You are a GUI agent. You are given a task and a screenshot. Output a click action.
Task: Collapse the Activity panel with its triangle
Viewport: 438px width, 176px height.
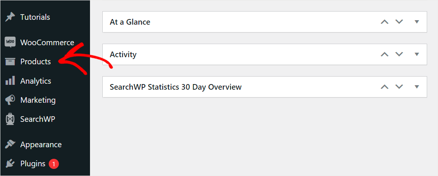pyautogui.click(x=417, y=54)
